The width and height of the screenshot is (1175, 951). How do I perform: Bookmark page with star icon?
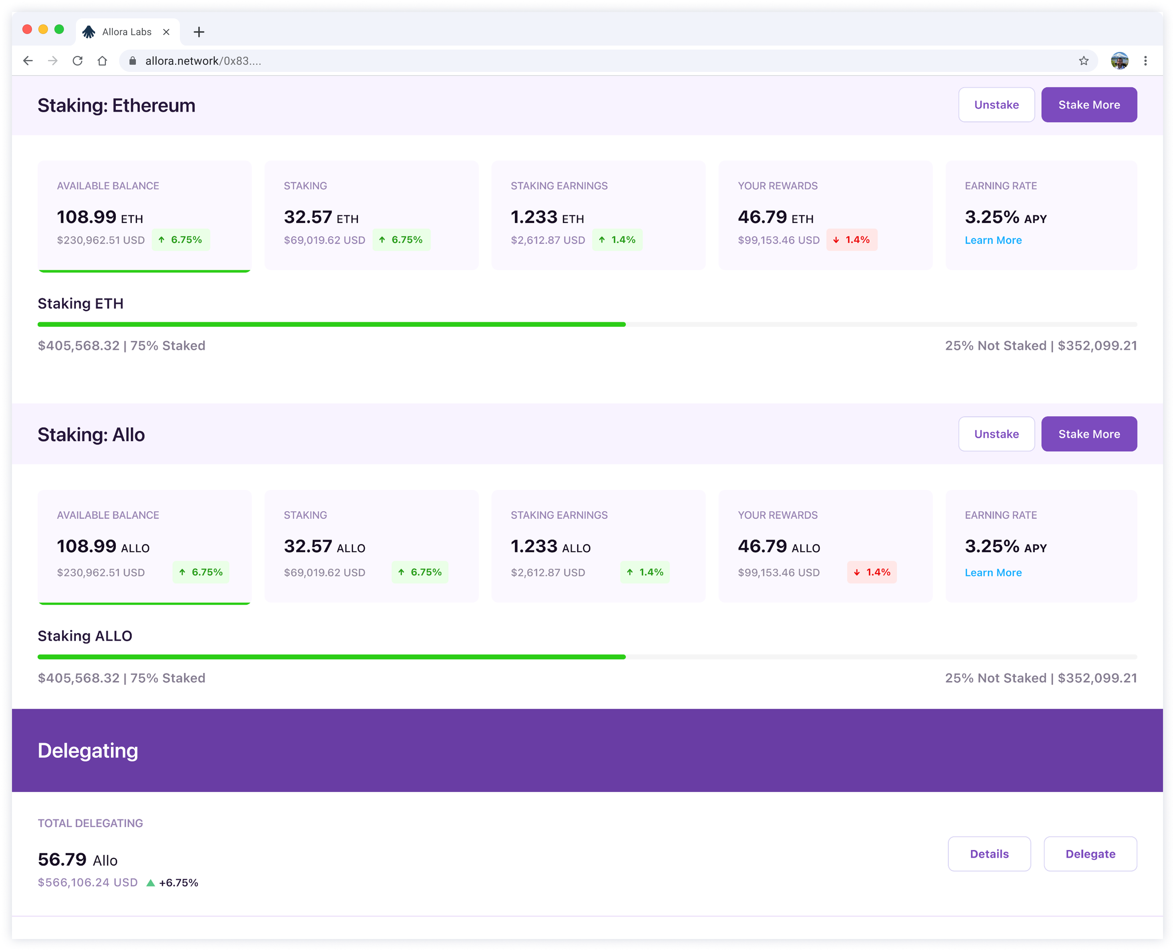[x=1083, y=61]
